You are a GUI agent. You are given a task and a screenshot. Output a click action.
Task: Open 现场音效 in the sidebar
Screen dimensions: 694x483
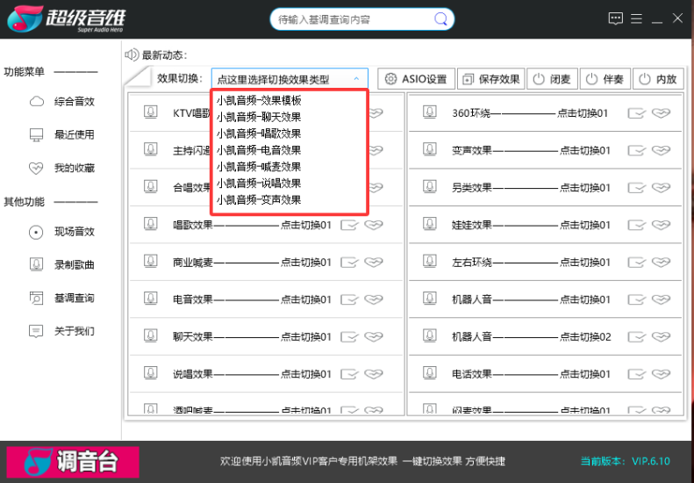[62, 232]
